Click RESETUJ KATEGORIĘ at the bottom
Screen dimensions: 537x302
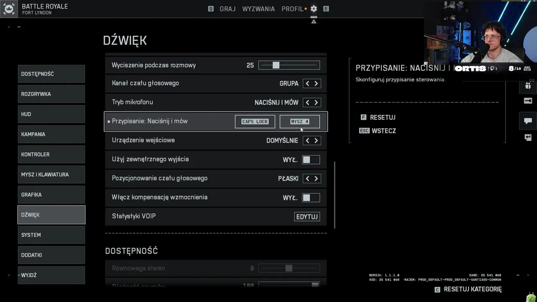[x=473, y=289]
